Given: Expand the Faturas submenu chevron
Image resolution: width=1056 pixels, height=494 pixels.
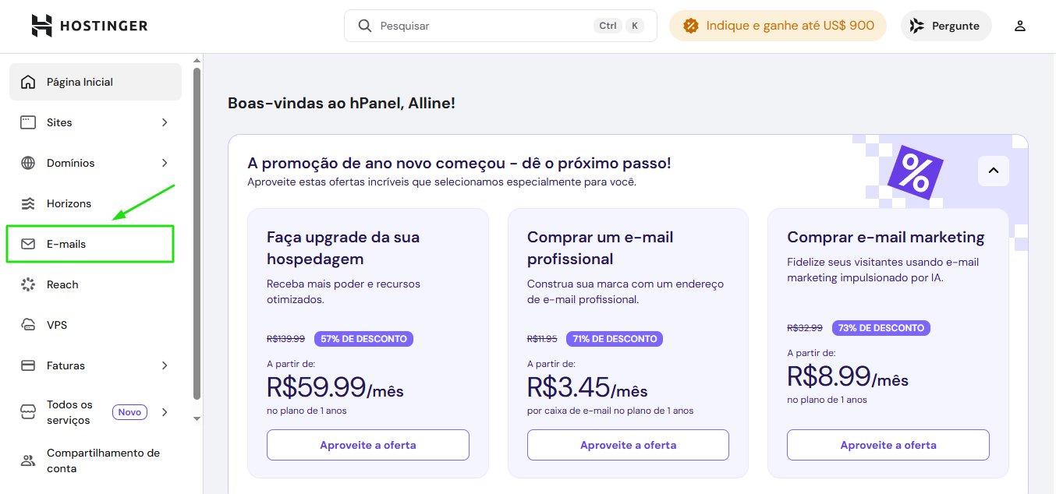Looking at the screenshot, I should pos(165,365).
